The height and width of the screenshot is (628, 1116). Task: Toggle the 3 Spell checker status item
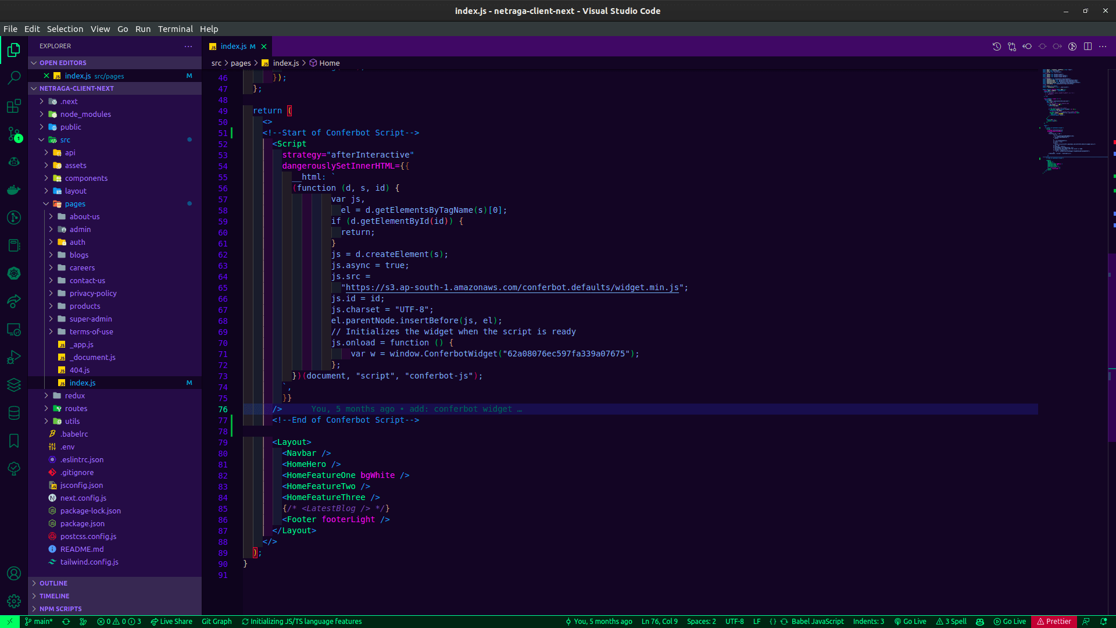(952, 622)
